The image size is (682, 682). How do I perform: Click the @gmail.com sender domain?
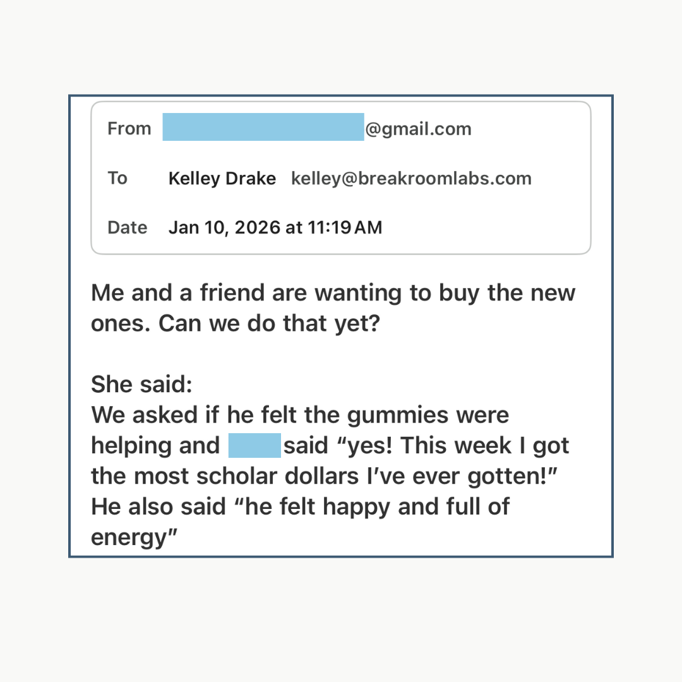(x=418, y=129)
